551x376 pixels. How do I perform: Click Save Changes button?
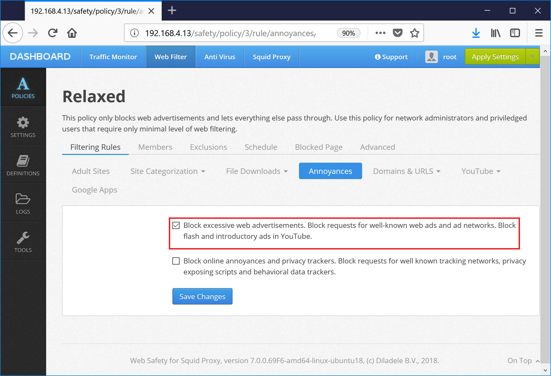[x=202, y=296]
